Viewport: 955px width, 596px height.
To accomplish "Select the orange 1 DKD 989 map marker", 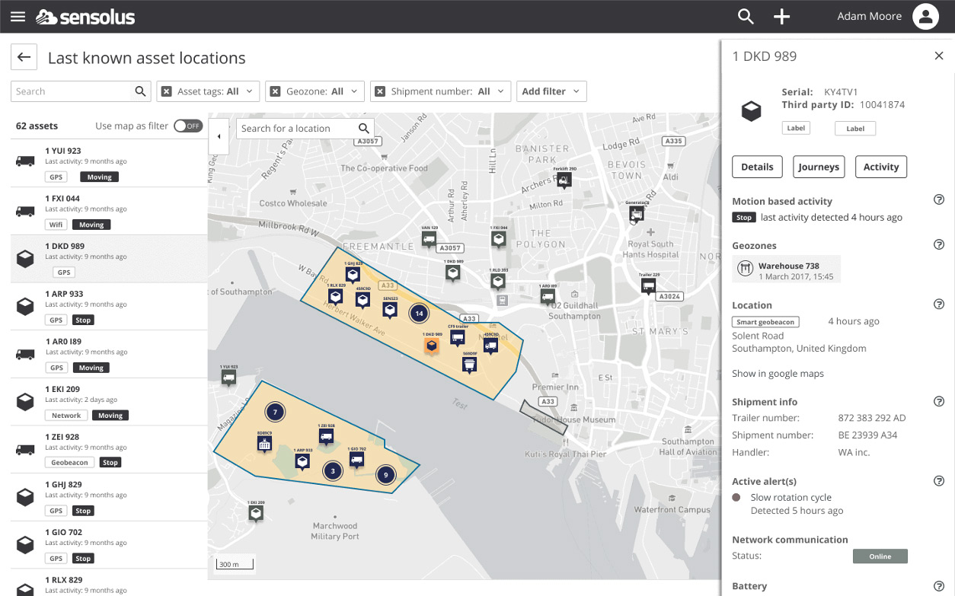I will click(x=432, y=346).
